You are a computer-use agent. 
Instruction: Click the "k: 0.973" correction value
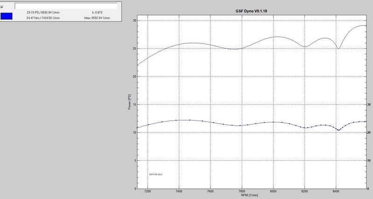tap(97, 13)
